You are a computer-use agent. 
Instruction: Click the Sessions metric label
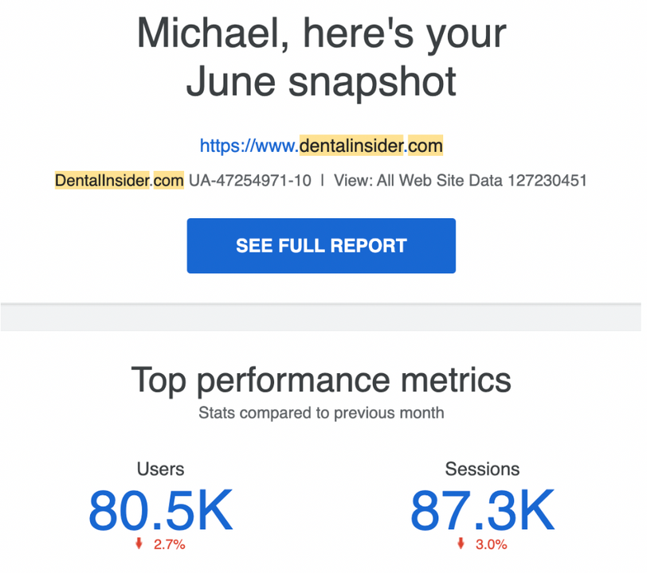pyautogui.click(x=482, y=470)
